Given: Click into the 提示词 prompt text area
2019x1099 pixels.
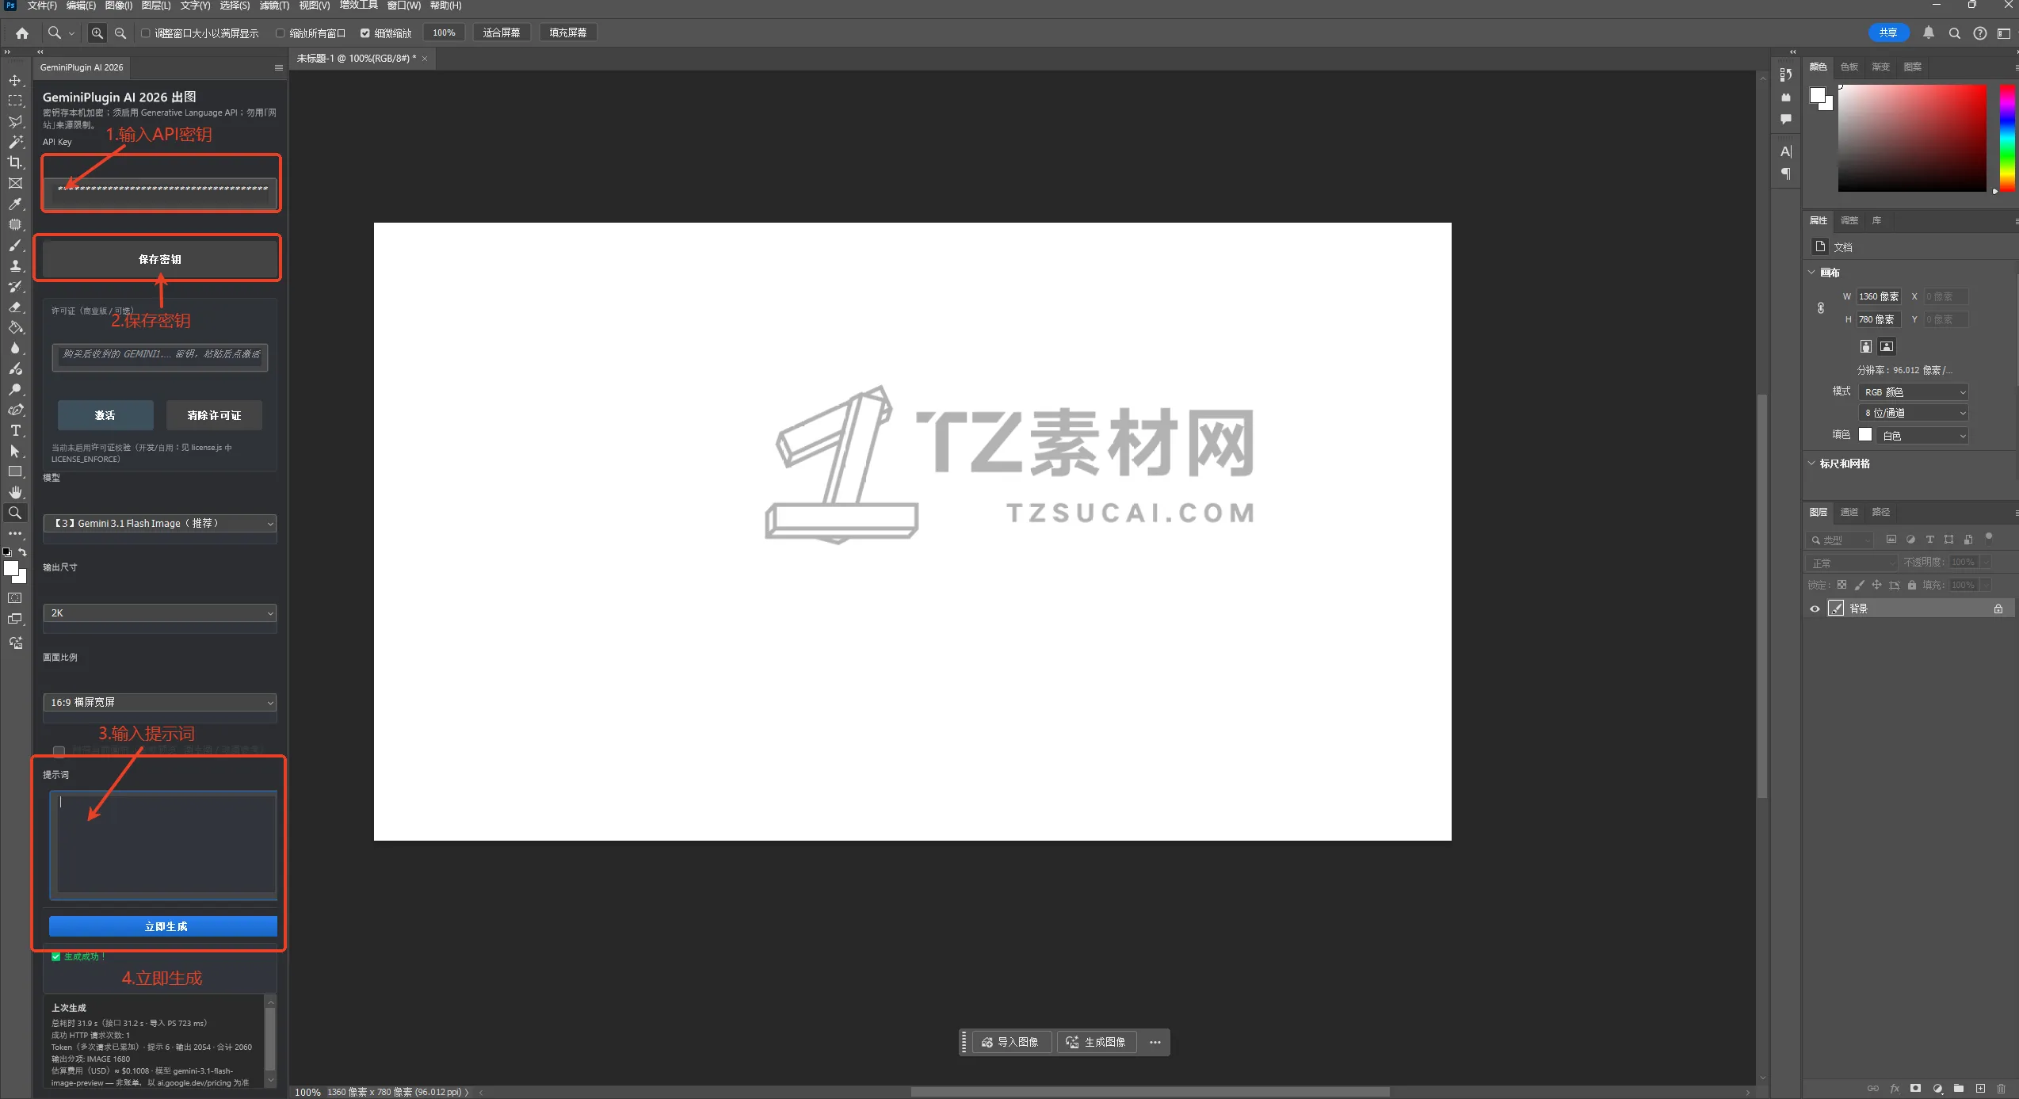Looking at the screenshot, I should pyautogui.click(x=165, y=844).
